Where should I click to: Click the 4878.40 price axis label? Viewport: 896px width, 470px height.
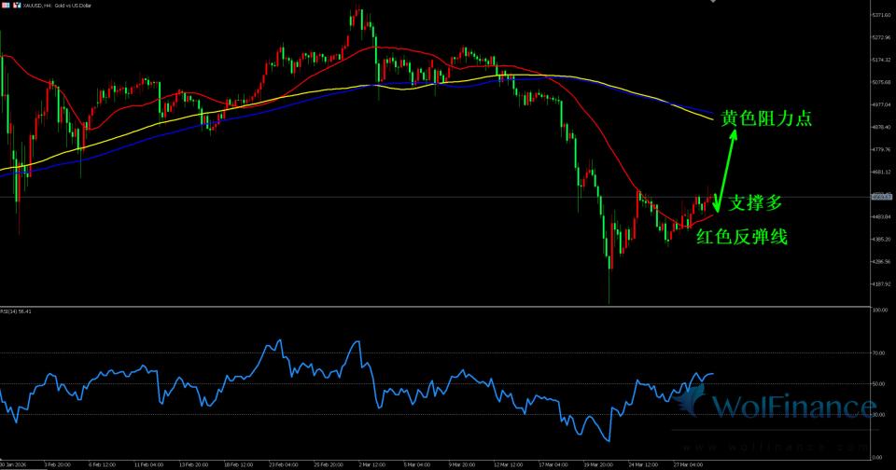coord(881,127)
